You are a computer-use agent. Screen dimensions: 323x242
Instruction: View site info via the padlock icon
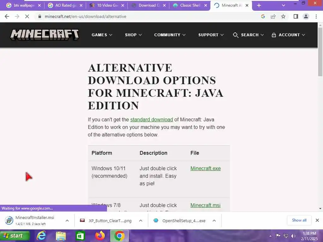pos(40,16)
